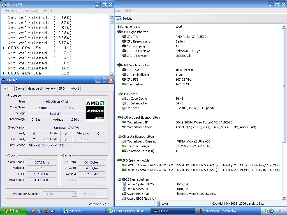Click the '000h 00m 45s' 1M result line
The height and width of the screenshot is (215, 287).
(x=37, y=48)
